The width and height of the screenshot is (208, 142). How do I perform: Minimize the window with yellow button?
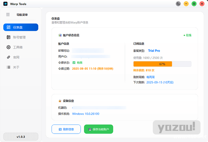[186, 4]
